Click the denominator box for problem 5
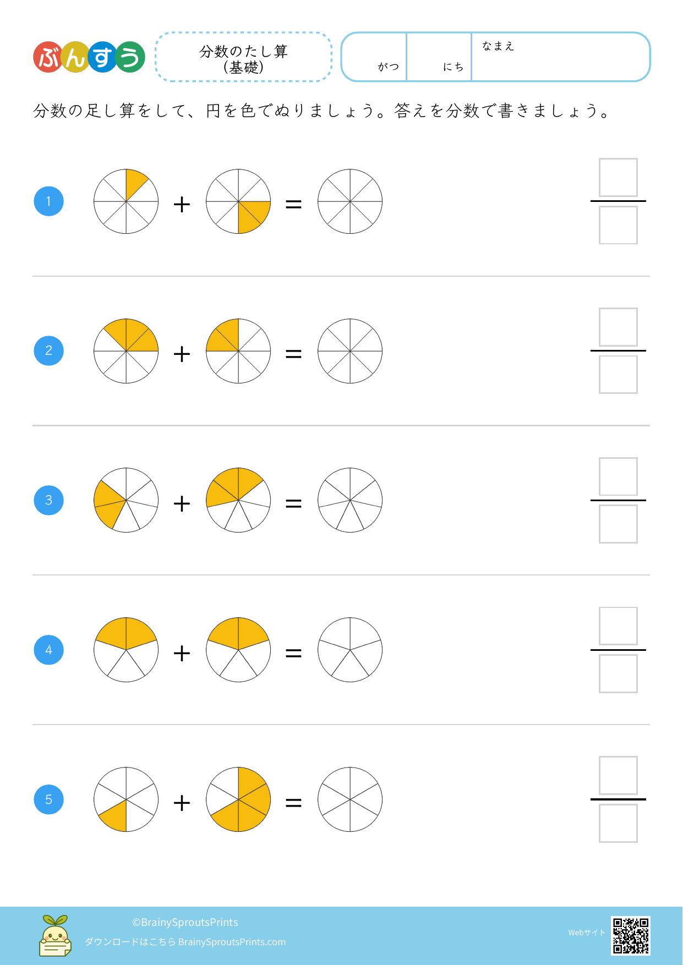 point(618,824)
